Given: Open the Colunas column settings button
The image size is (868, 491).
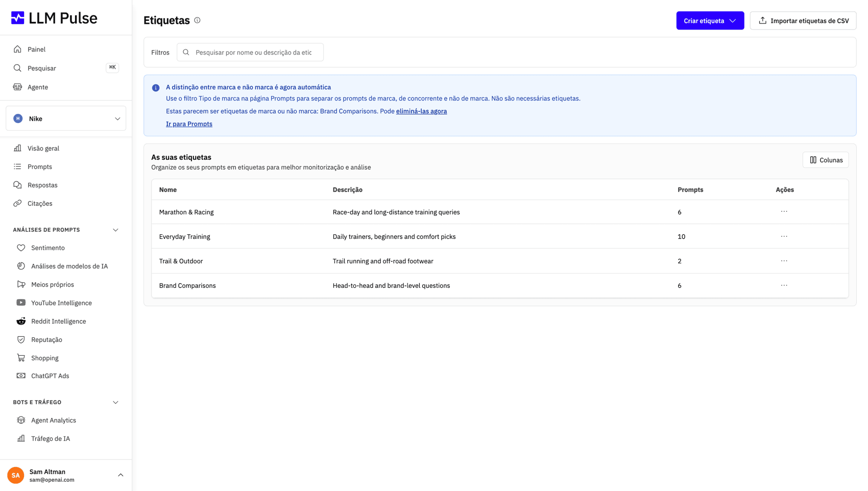Looking at the screenshot, I should click(x=826, y=160).
